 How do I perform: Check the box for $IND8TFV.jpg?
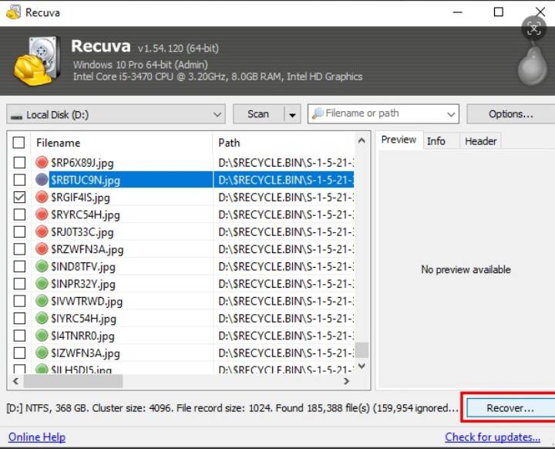tap(19, 266)
